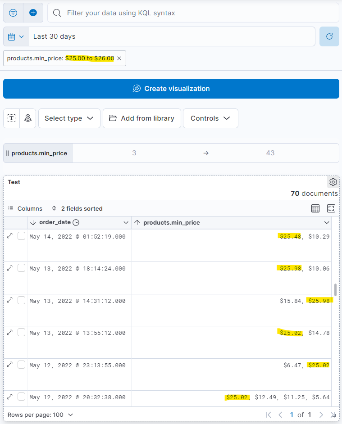Screen dimensions: 342x424
Task: Click the search magnifier icon in the KQL bar
Action: (x=57, y=13)
